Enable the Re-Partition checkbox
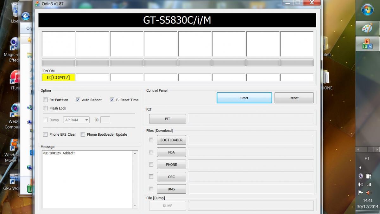Image resolution: width=380 pixels, height=214 pixels. (x=45, y=100)
